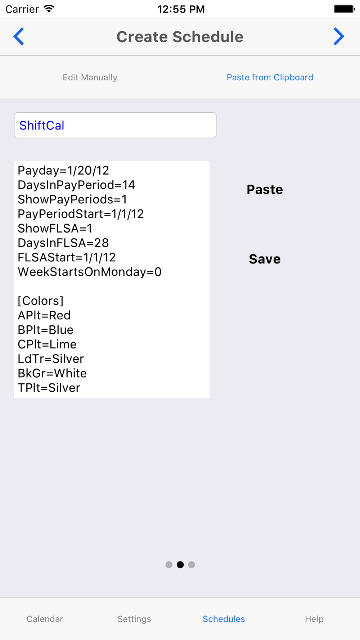Tap the forward arrow icon

339,36
